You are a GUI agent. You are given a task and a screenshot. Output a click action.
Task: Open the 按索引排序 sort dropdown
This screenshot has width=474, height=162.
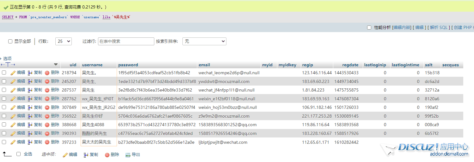(204, 41)
